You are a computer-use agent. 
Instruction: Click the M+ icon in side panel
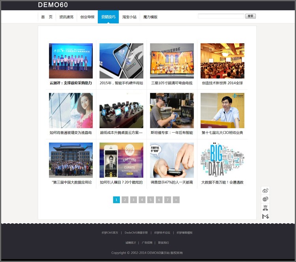[265, 216]
